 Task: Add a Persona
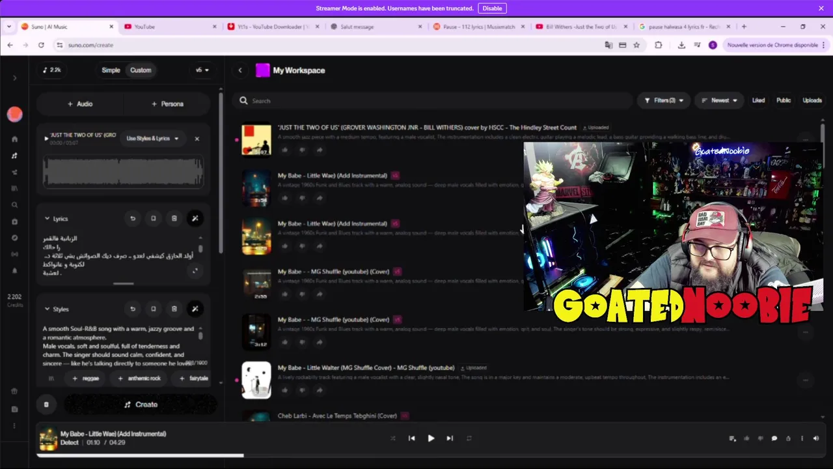tap(167, 104)
